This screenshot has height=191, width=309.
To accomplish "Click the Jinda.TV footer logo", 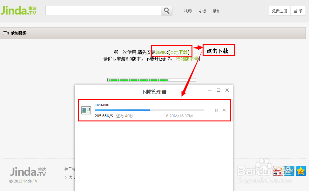I will point(28,171).
